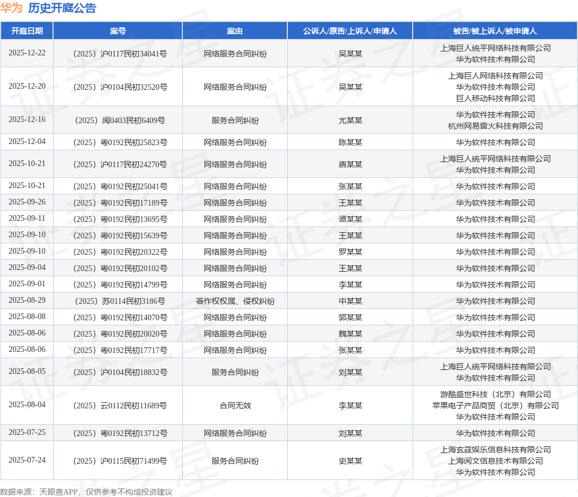Select date cell 2025-09-26
This screenshot has width=578, height=497.
pos(27,202)
